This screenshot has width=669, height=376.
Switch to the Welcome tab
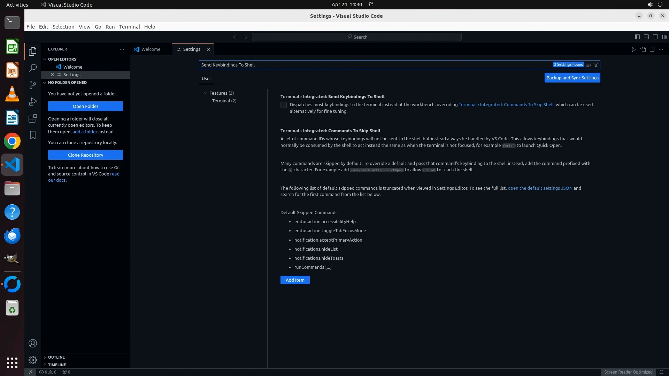pos(151,49)
